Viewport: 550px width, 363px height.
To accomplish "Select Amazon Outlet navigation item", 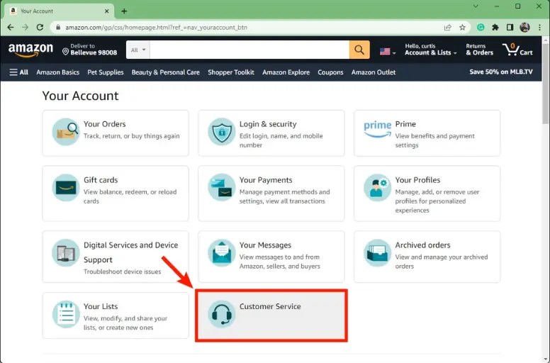I will pyautogui.click(x=374, y=72).
